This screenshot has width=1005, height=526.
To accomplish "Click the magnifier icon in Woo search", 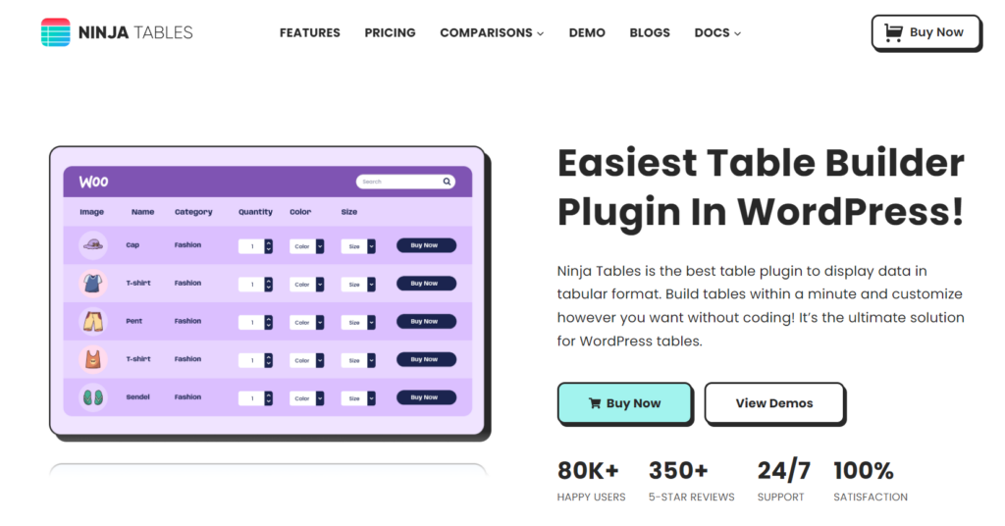I will point(447,182).
